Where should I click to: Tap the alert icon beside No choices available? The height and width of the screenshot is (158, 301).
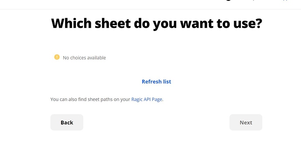tap(57, 57)
